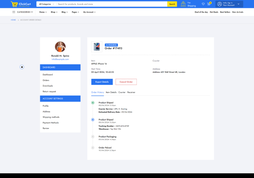Image resolution: width=254 pixels, height=178 pixels.
Task: Expand the Your Account dropdown
Action: [x=238, y=4]
